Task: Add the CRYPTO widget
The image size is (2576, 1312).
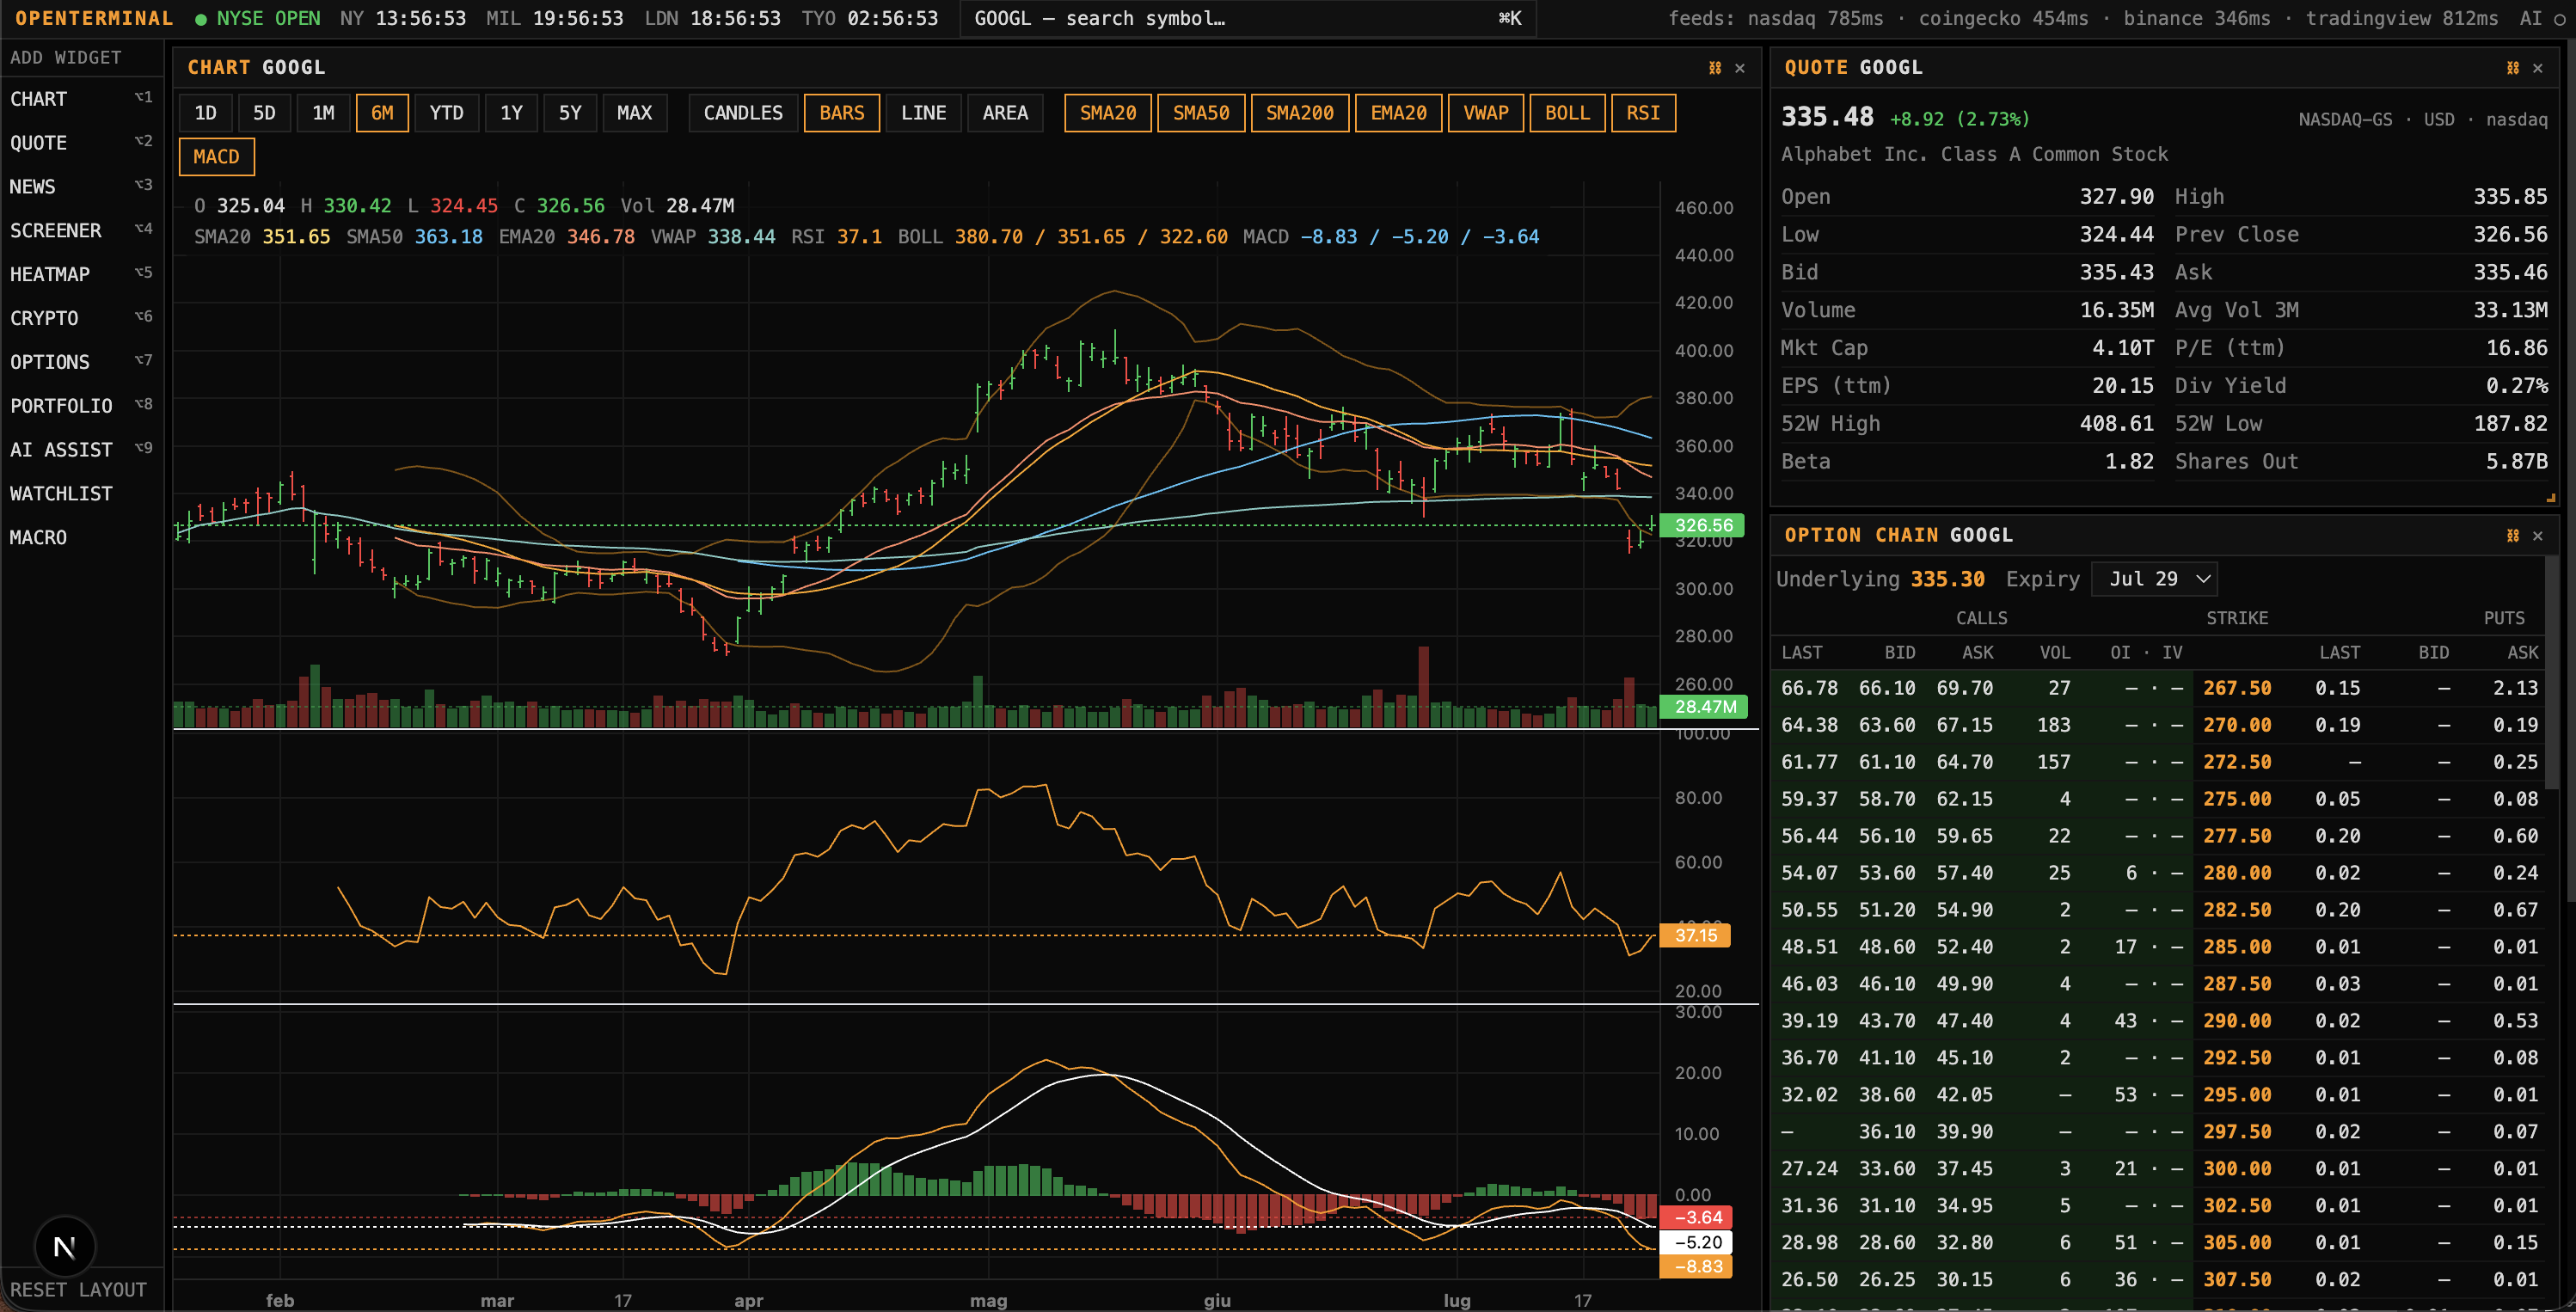Action: [x=81, y=318]
